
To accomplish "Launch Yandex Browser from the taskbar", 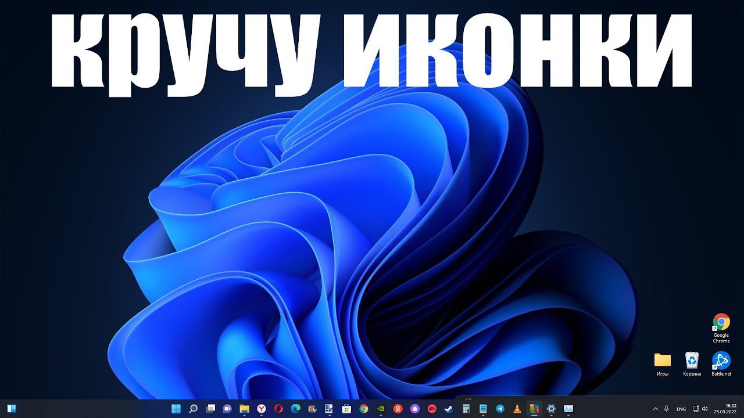I will pos(262,409).
